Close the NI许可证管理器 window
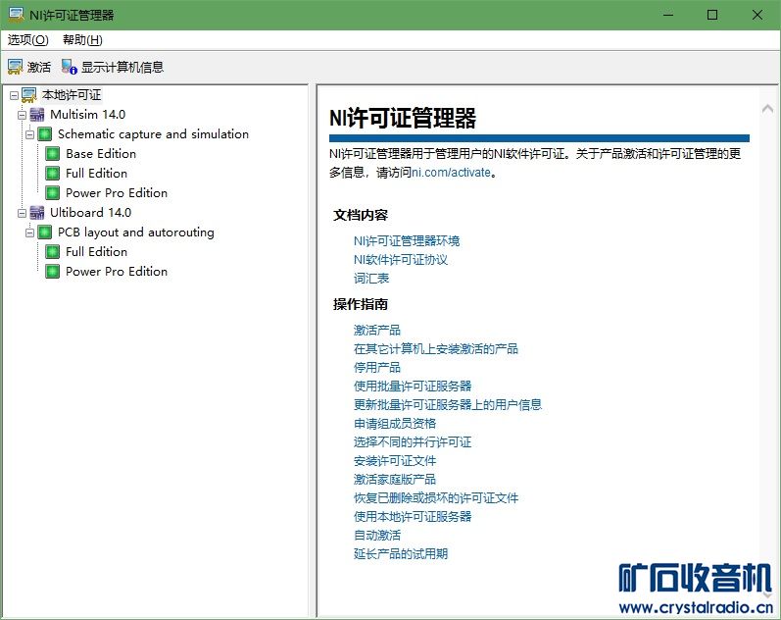 (757, 15)
